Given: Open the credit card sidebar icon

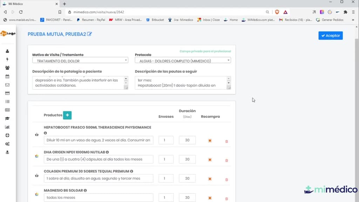Looking at the screenshot, I should (x=7, y=93).
